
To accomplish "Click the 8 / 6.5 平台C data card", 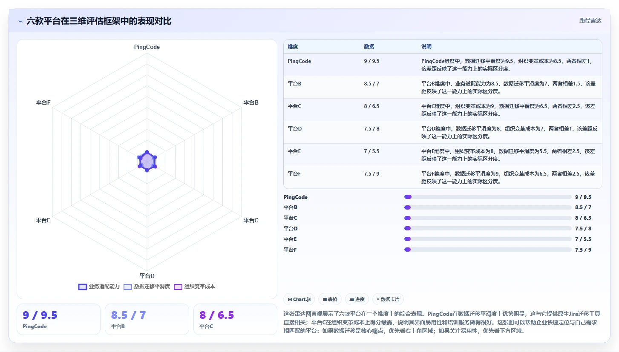I will (x=235, y=319).
